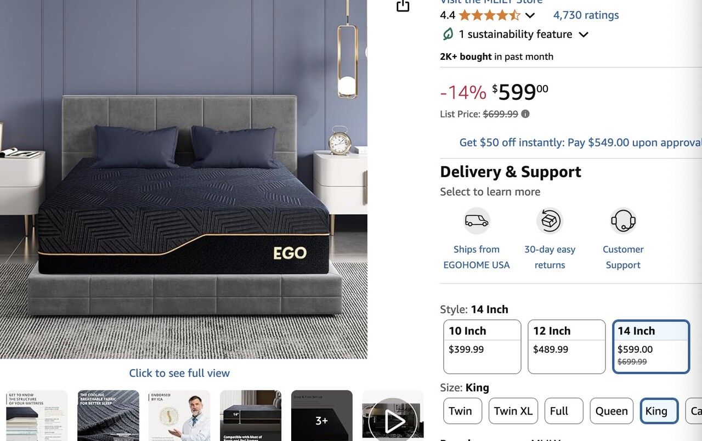
Task: Choose the Twin XL size
Action: coord(513,411)
